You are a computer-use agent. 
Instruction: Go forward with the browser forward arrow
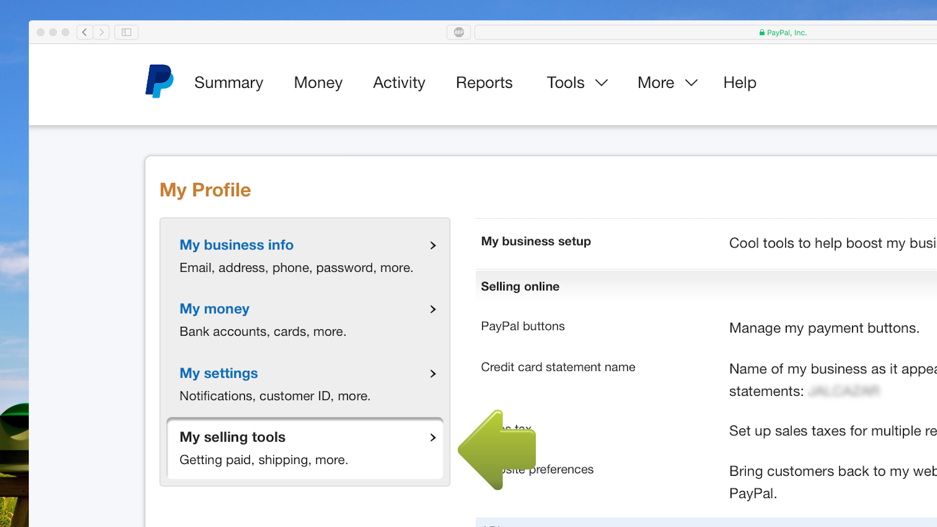(102, 32)
